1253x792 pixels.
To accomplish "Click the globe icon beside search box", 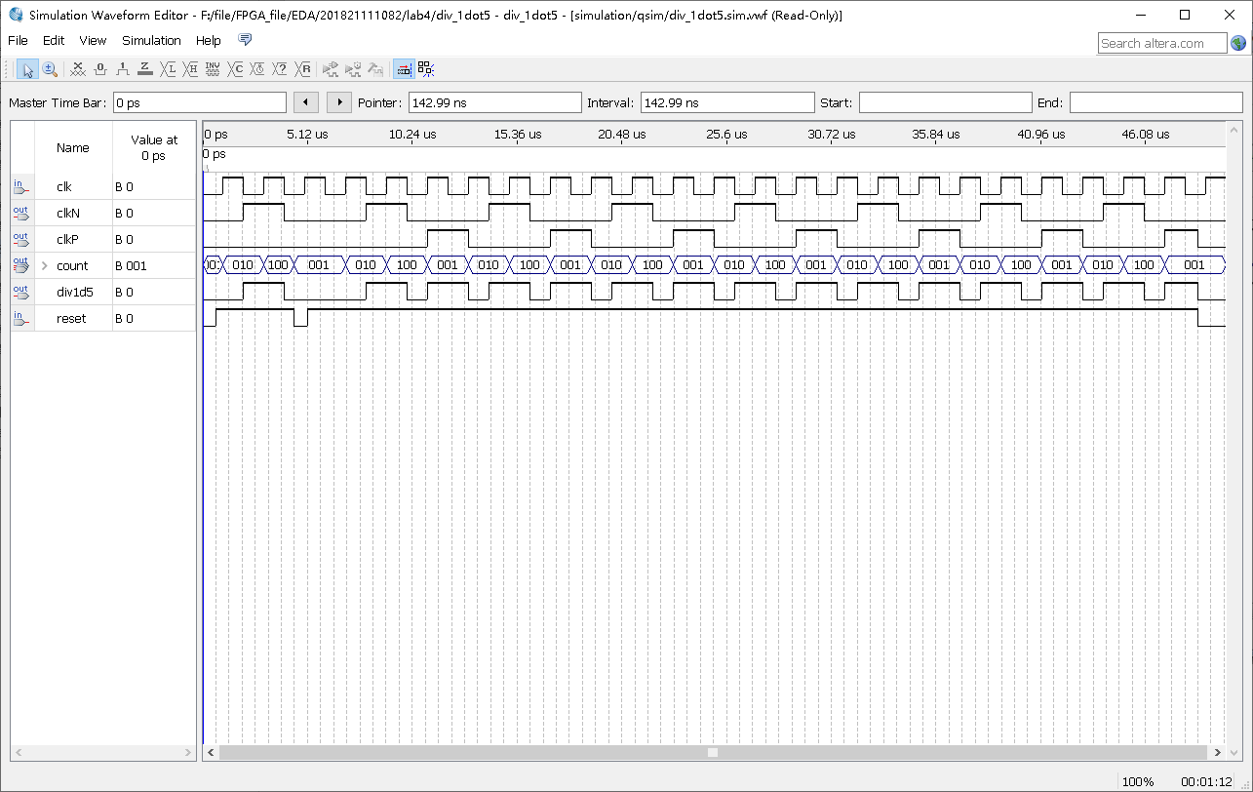I will pyautogui.click(x=1238, y=43).
